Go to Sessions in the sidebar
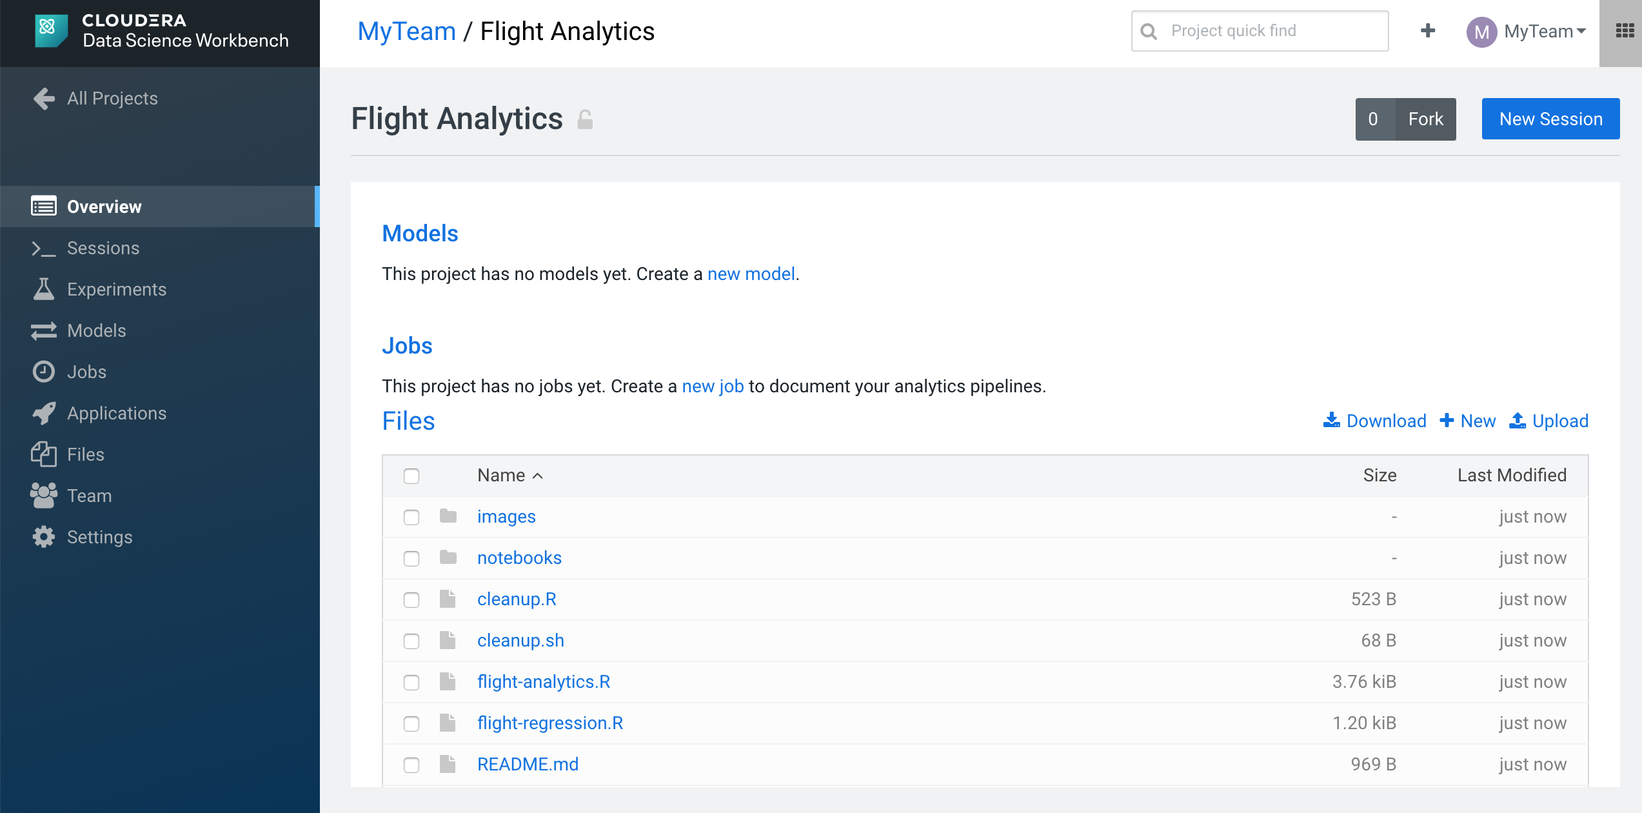Viewport: 1642px width, 813px height. click(x=103, y=248)
